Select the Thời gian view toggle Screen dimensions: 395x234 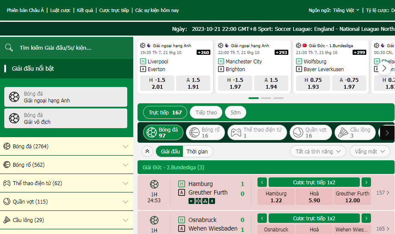[x=197, y=151]
